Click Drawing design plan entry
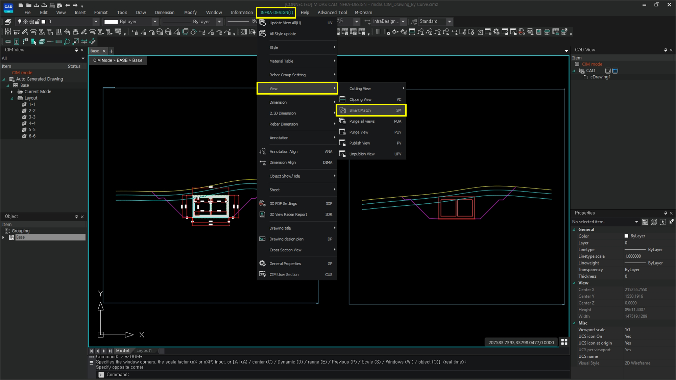This screenshot has width=676, height=380. [x=297, y=239]
